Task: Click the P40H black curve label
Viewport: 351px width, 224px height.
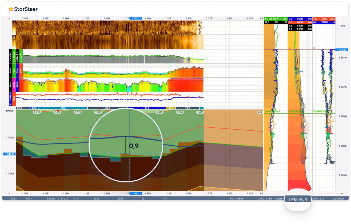Action: tap(10, 70)
